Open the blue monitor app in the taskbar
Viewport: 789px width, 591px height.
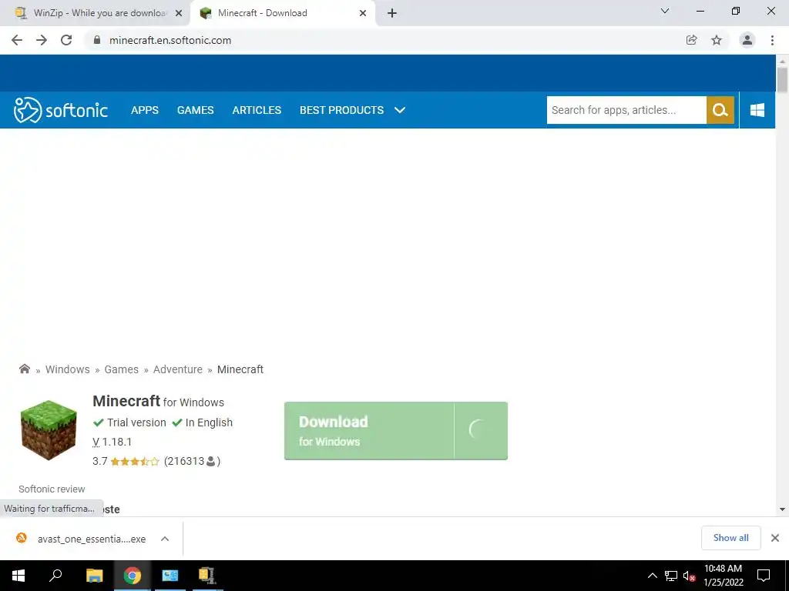pyautogui.click(x=170, y=576)
